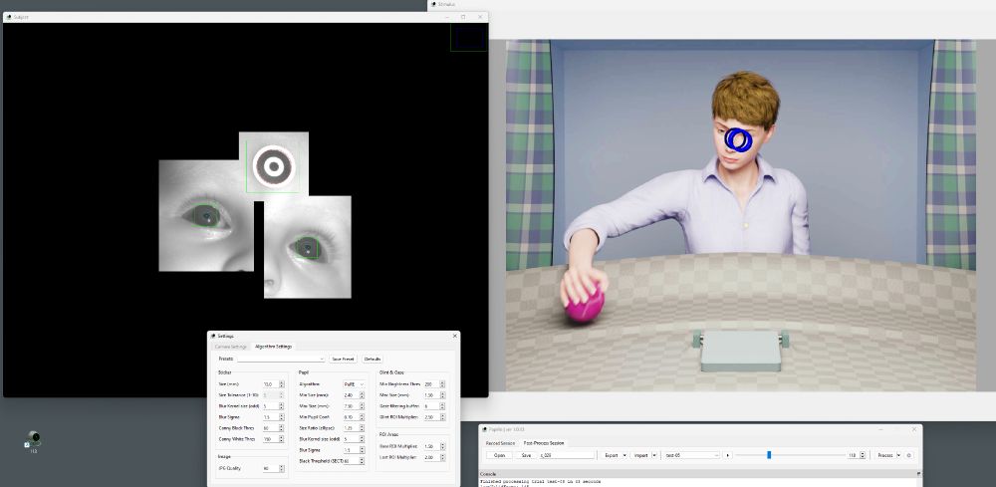
Task: Open the Presets dropdown
Action: click(281, 359)
